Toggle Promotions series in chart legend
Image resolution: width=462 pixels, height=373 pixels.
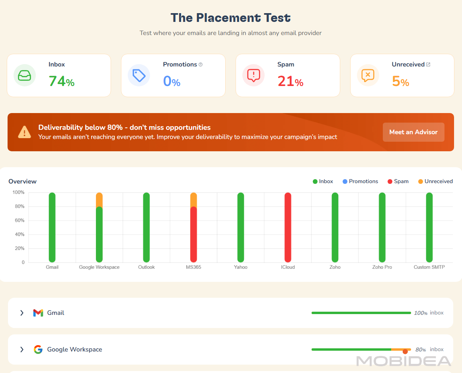click(360, 182)
